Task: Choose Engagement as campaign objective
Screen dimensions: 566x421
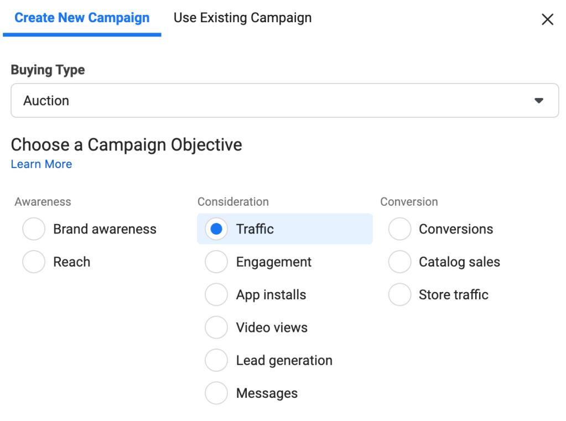Action: [216, 262]
